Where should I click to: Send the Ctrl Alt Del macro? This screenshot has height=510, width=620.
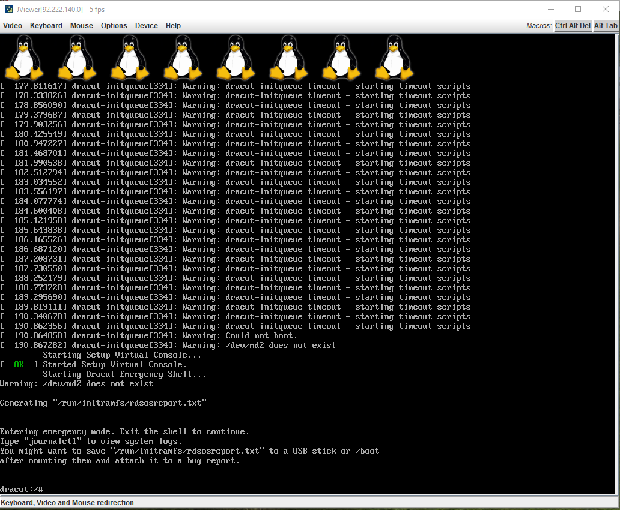[x=573, y=26]
